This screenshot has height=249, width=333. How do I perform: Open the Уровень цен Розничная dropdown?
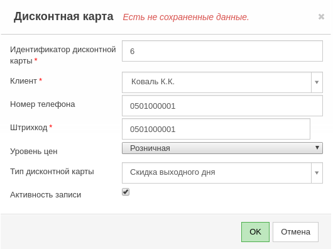point(222,148)
